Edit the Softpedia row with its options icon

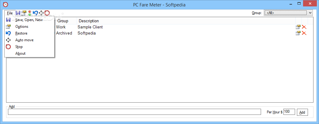point(298,33)
